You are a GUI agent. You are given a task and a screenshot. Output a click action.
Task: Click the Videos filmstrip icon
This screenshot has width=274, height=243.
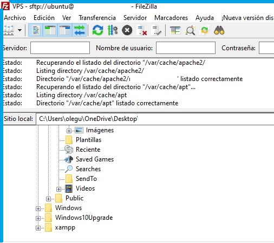point(69,188)
